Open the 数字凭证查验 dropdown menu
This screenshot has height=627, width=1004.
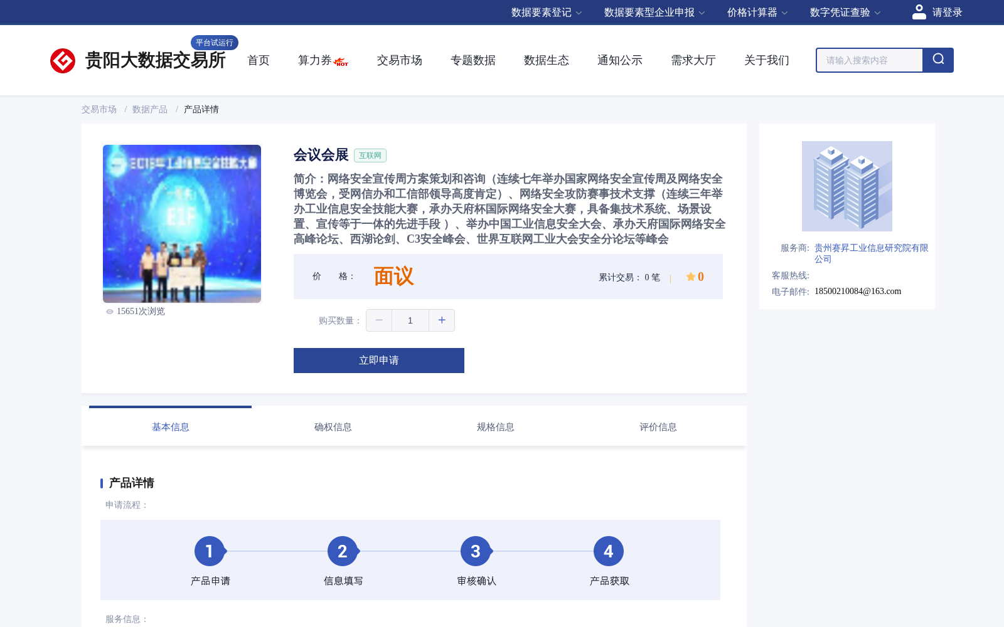[845, 13]
